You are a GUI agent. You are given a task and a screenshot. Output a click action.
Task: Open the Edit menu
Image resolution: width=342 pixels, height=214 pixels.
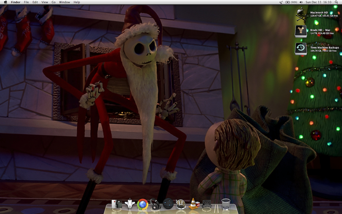click(x=35, y=2)
